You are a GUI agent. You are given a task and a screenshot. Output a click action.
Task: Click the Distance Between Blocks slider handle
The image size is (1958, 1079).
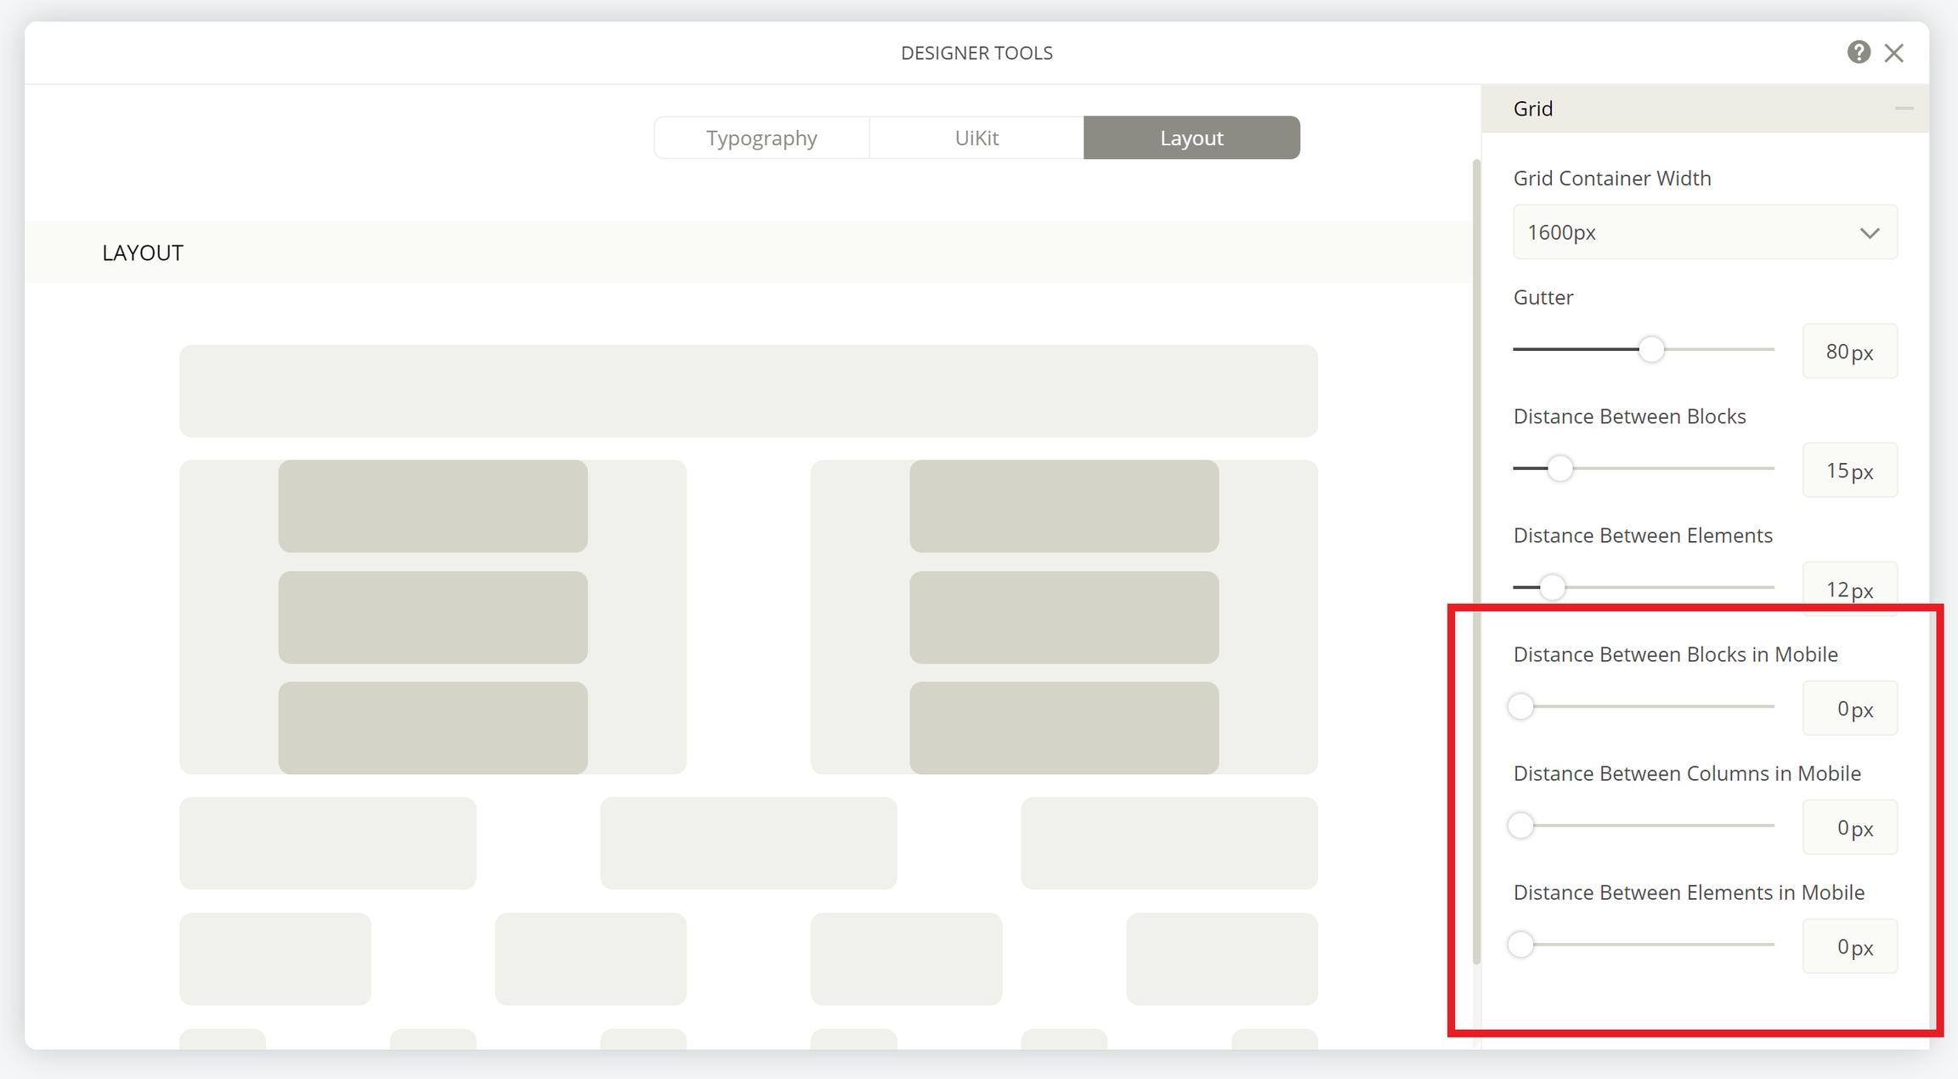tap(1560, 468)
